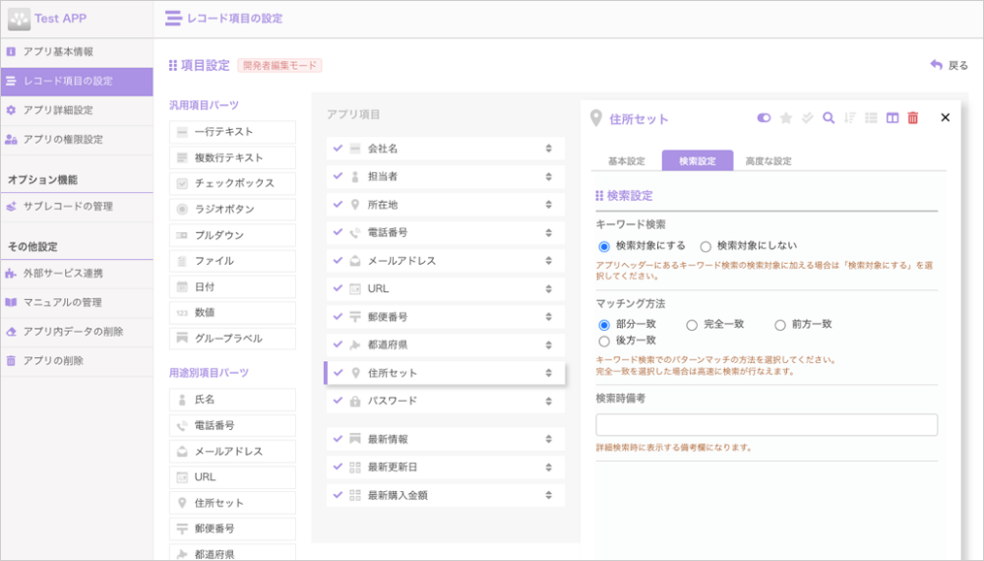Viewport: 984px width, 561px height.
Task: Switch to the 検索設定 tab
Action: coord(698,160)
